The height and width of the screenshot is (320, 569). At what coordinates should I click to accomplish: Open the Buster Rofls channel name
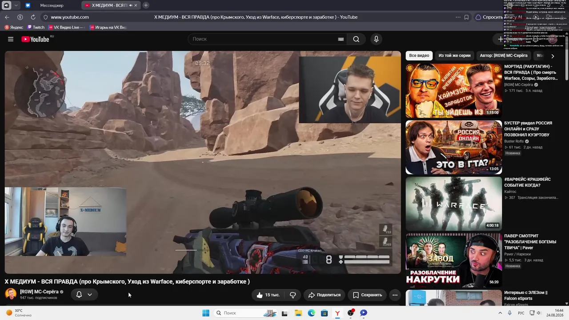coord(514,141)
